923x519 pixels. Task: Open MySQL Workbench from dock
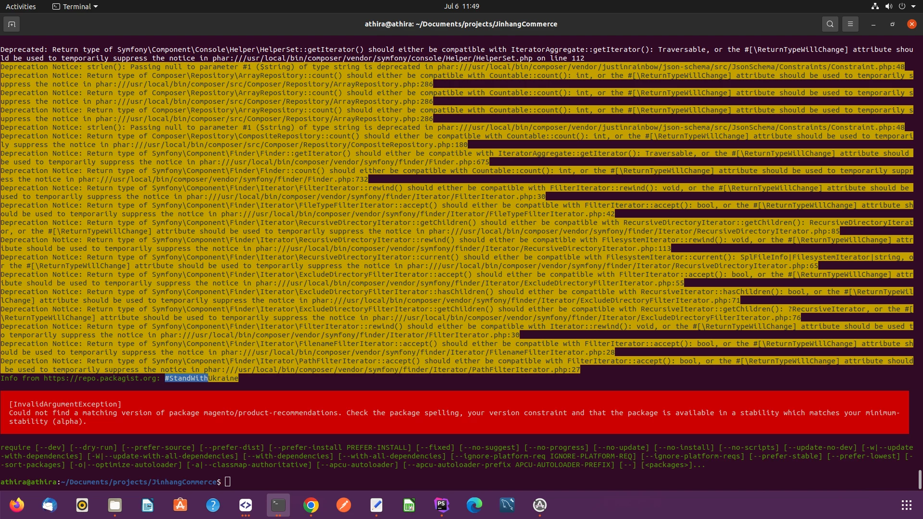click(x=507, y=505)
